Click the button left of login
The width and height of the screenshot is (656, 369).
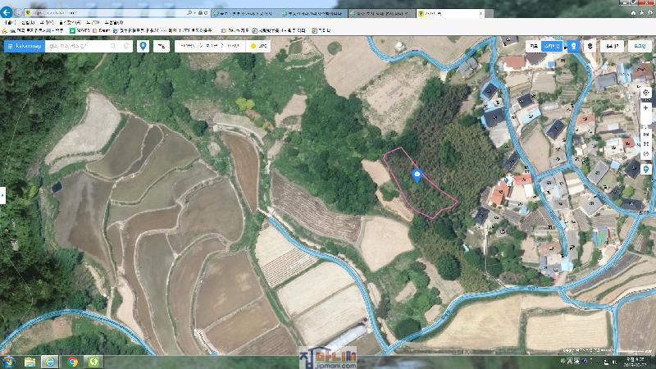coord(612,46)
